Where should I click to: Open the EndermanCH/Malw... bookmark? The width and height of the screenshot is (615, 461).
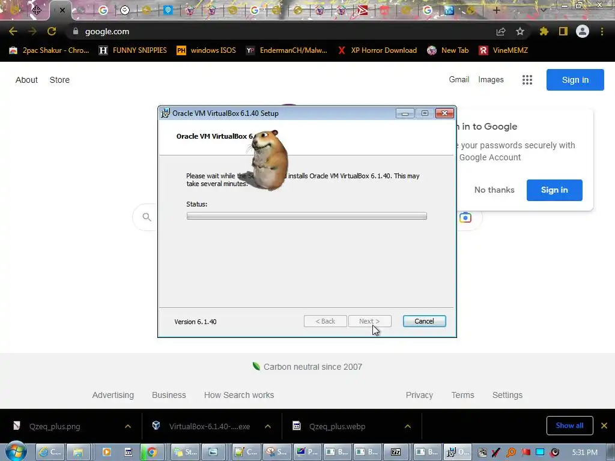tap(286, 50)
